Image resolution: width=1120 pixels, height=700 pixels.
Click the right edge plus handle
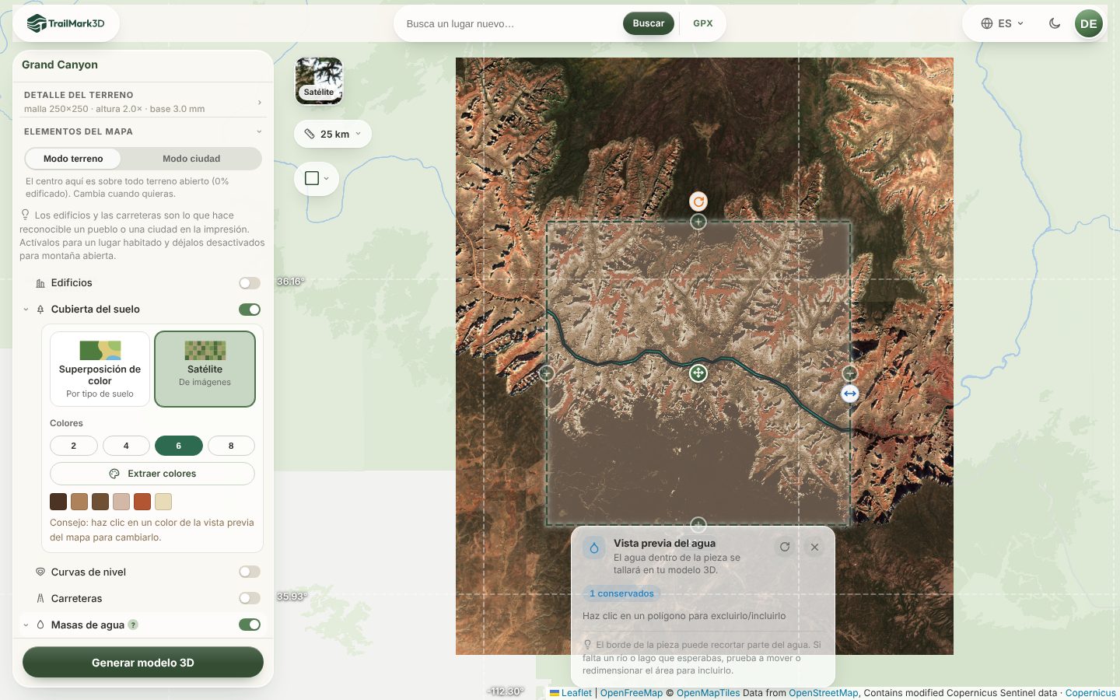point(850,373)
